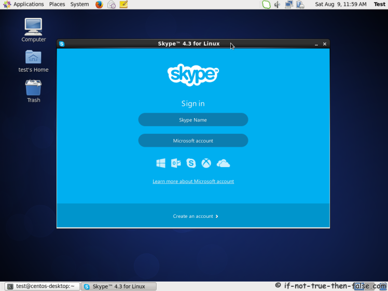Open the volume speaker icon in panel
This screenshot has width=388, height=291.
pos(277,5)
